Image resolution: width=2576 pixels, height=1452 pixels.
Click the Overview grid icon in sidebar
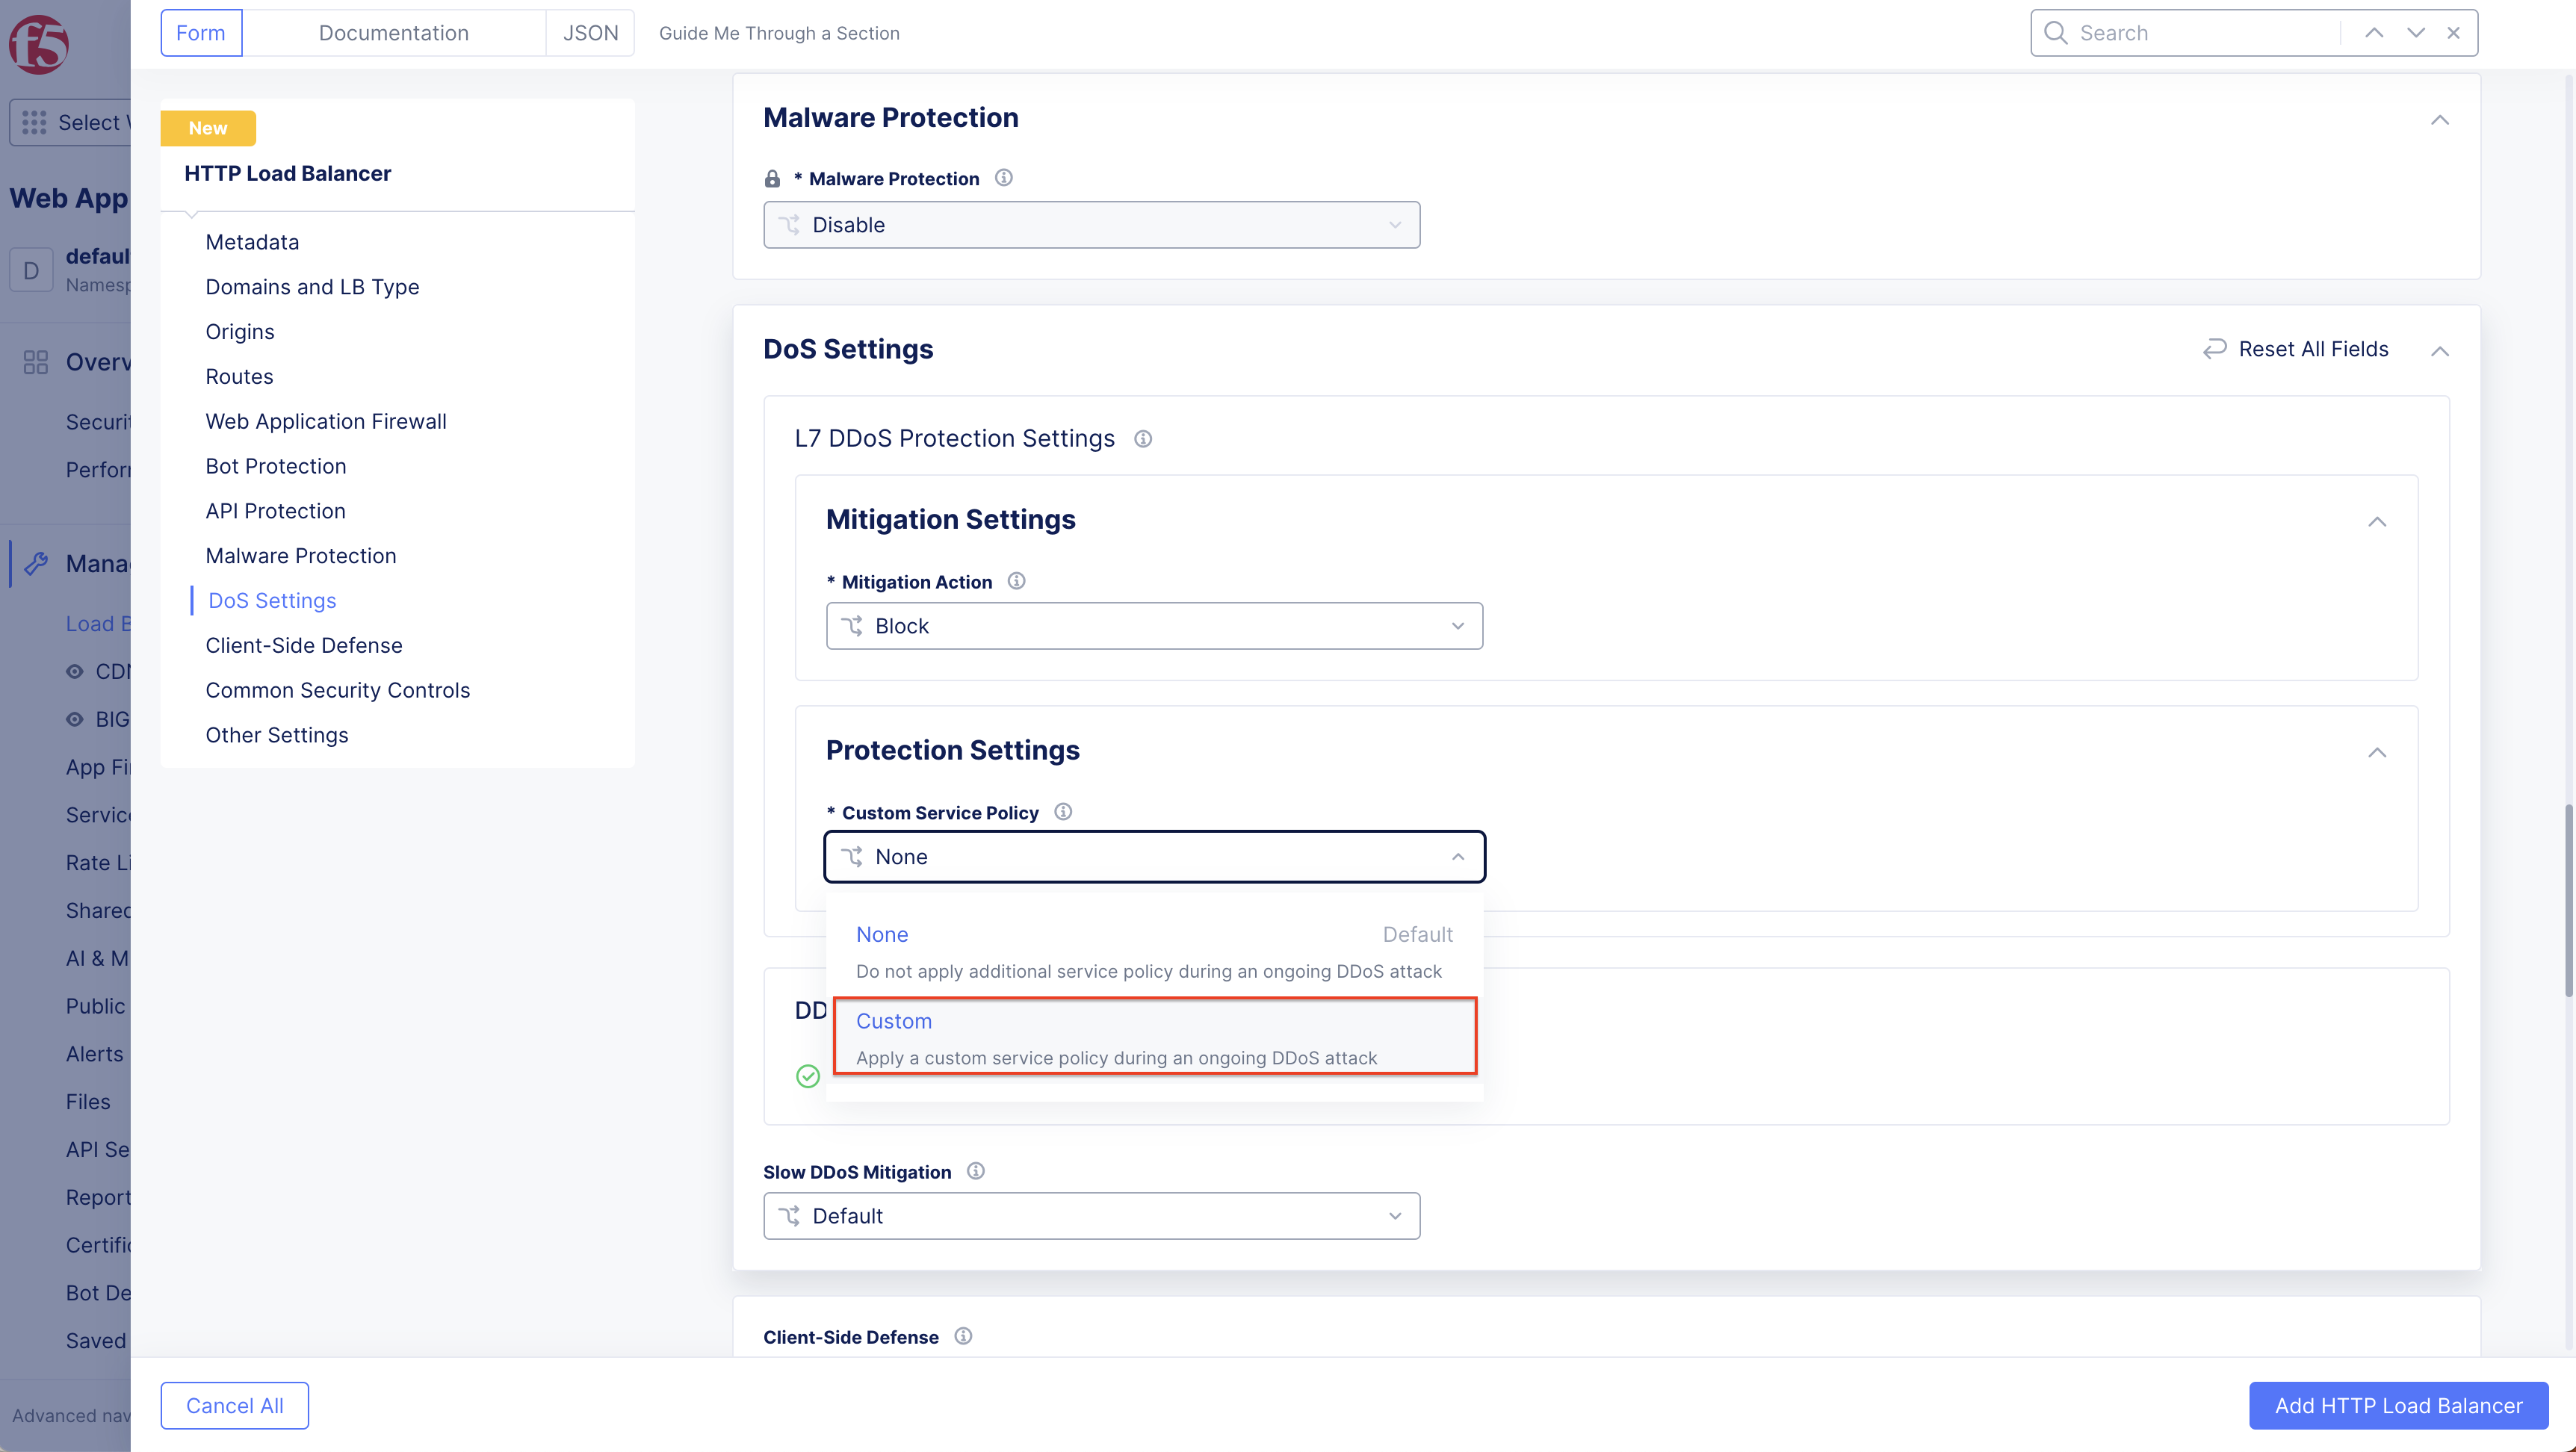pos(34,361)
